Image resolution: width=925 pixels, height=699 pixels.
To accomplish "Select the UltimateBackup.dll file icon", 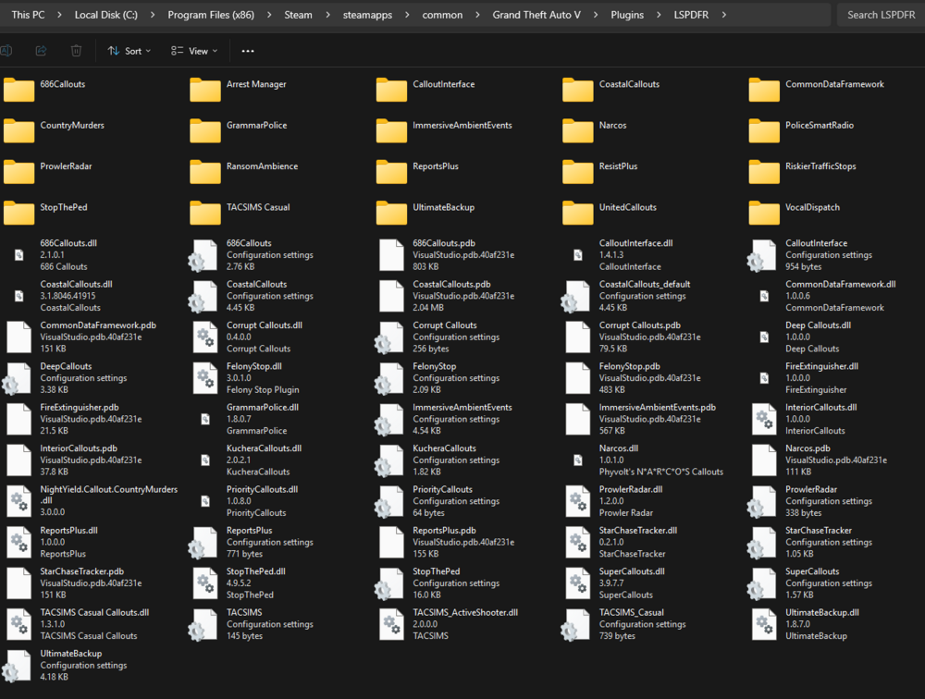I will (765, 624).
